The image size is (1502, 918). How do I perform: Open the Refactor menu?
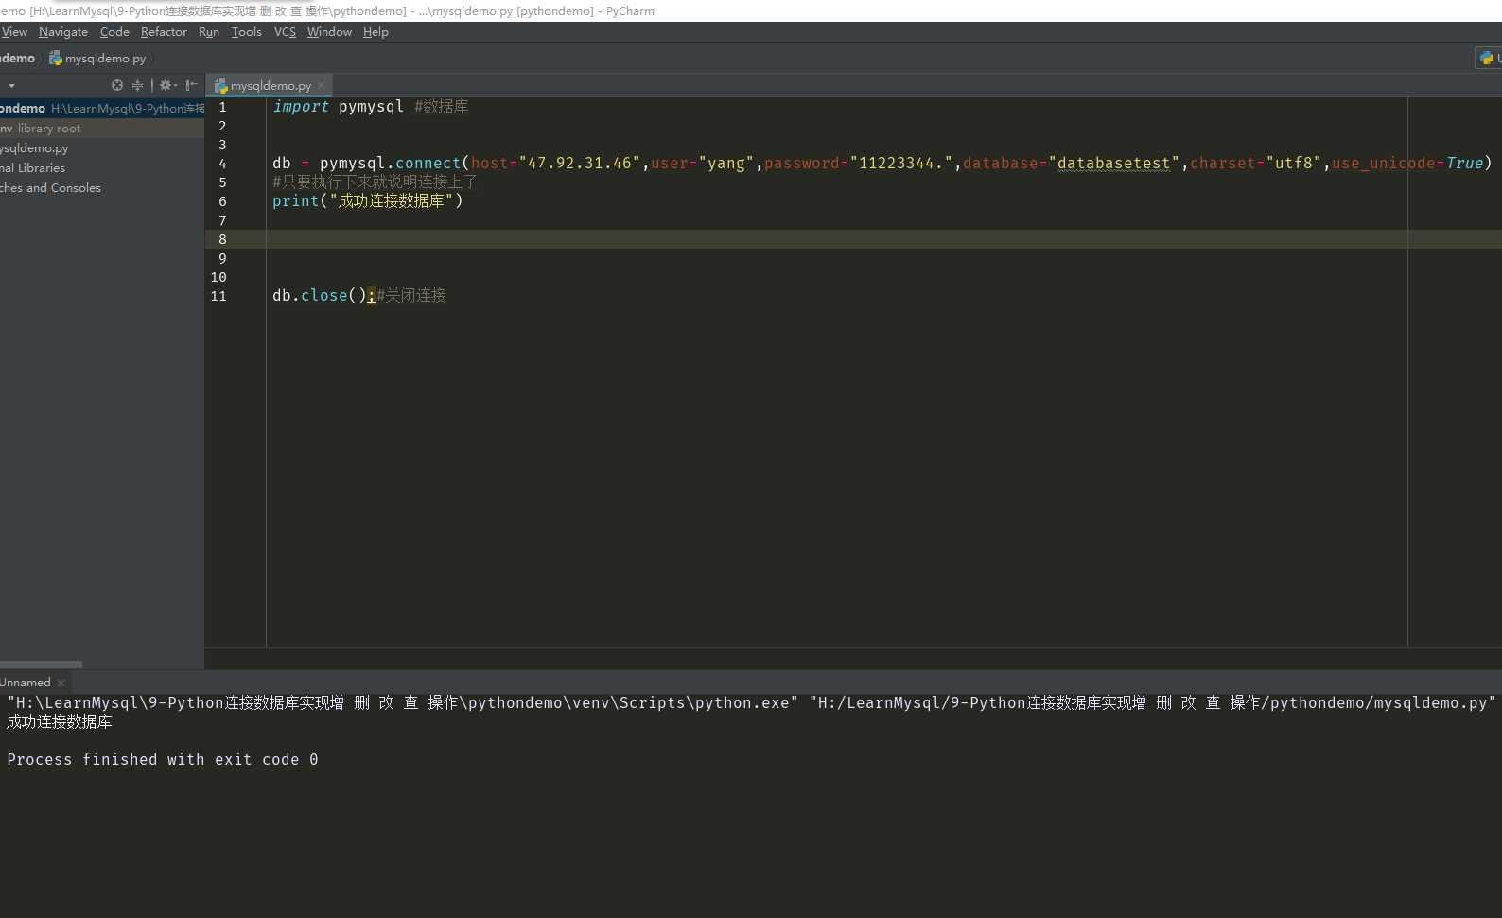(164, 32)
